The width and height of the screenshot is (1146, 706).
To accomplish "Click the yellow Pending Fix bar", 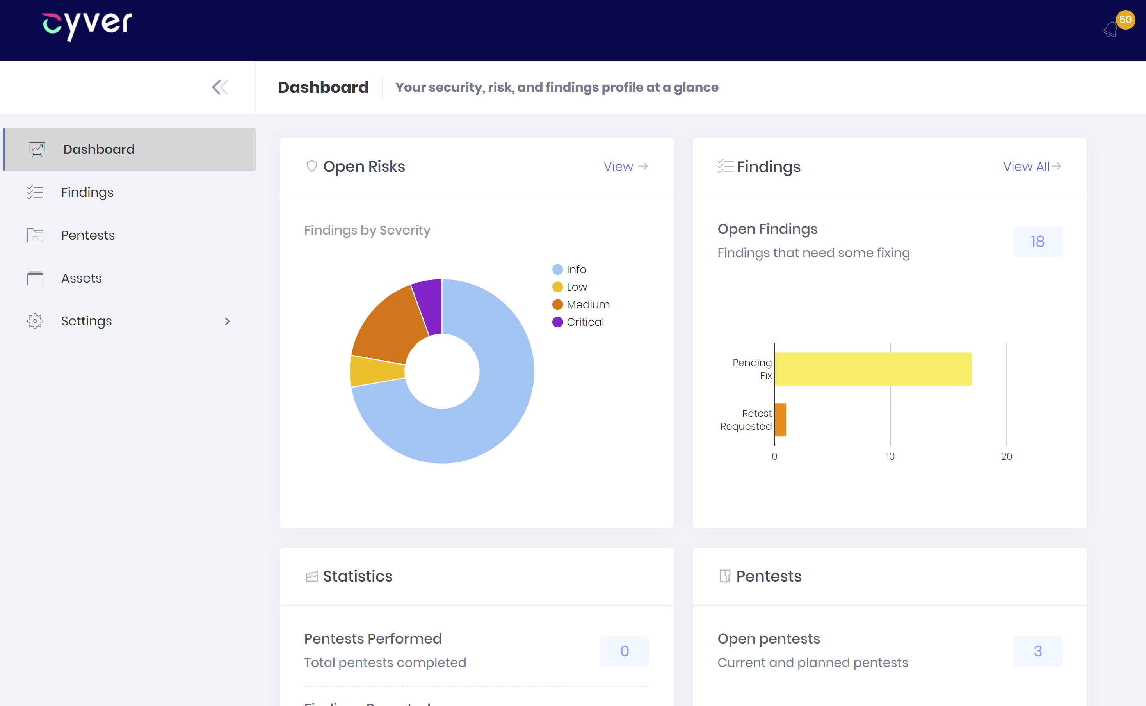I will click(872, 369).
